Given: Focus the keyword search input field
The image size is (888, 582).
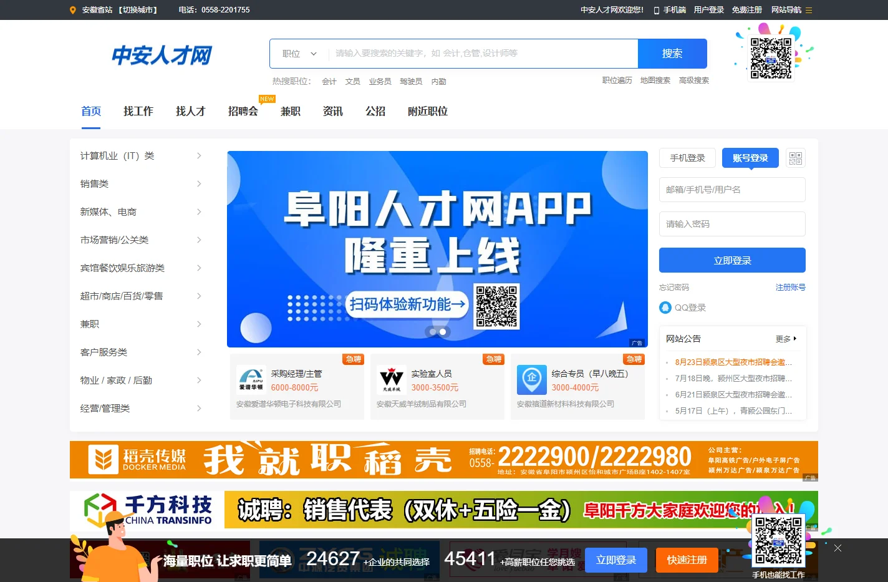Looking at the screenshot, I should (483, 54).
